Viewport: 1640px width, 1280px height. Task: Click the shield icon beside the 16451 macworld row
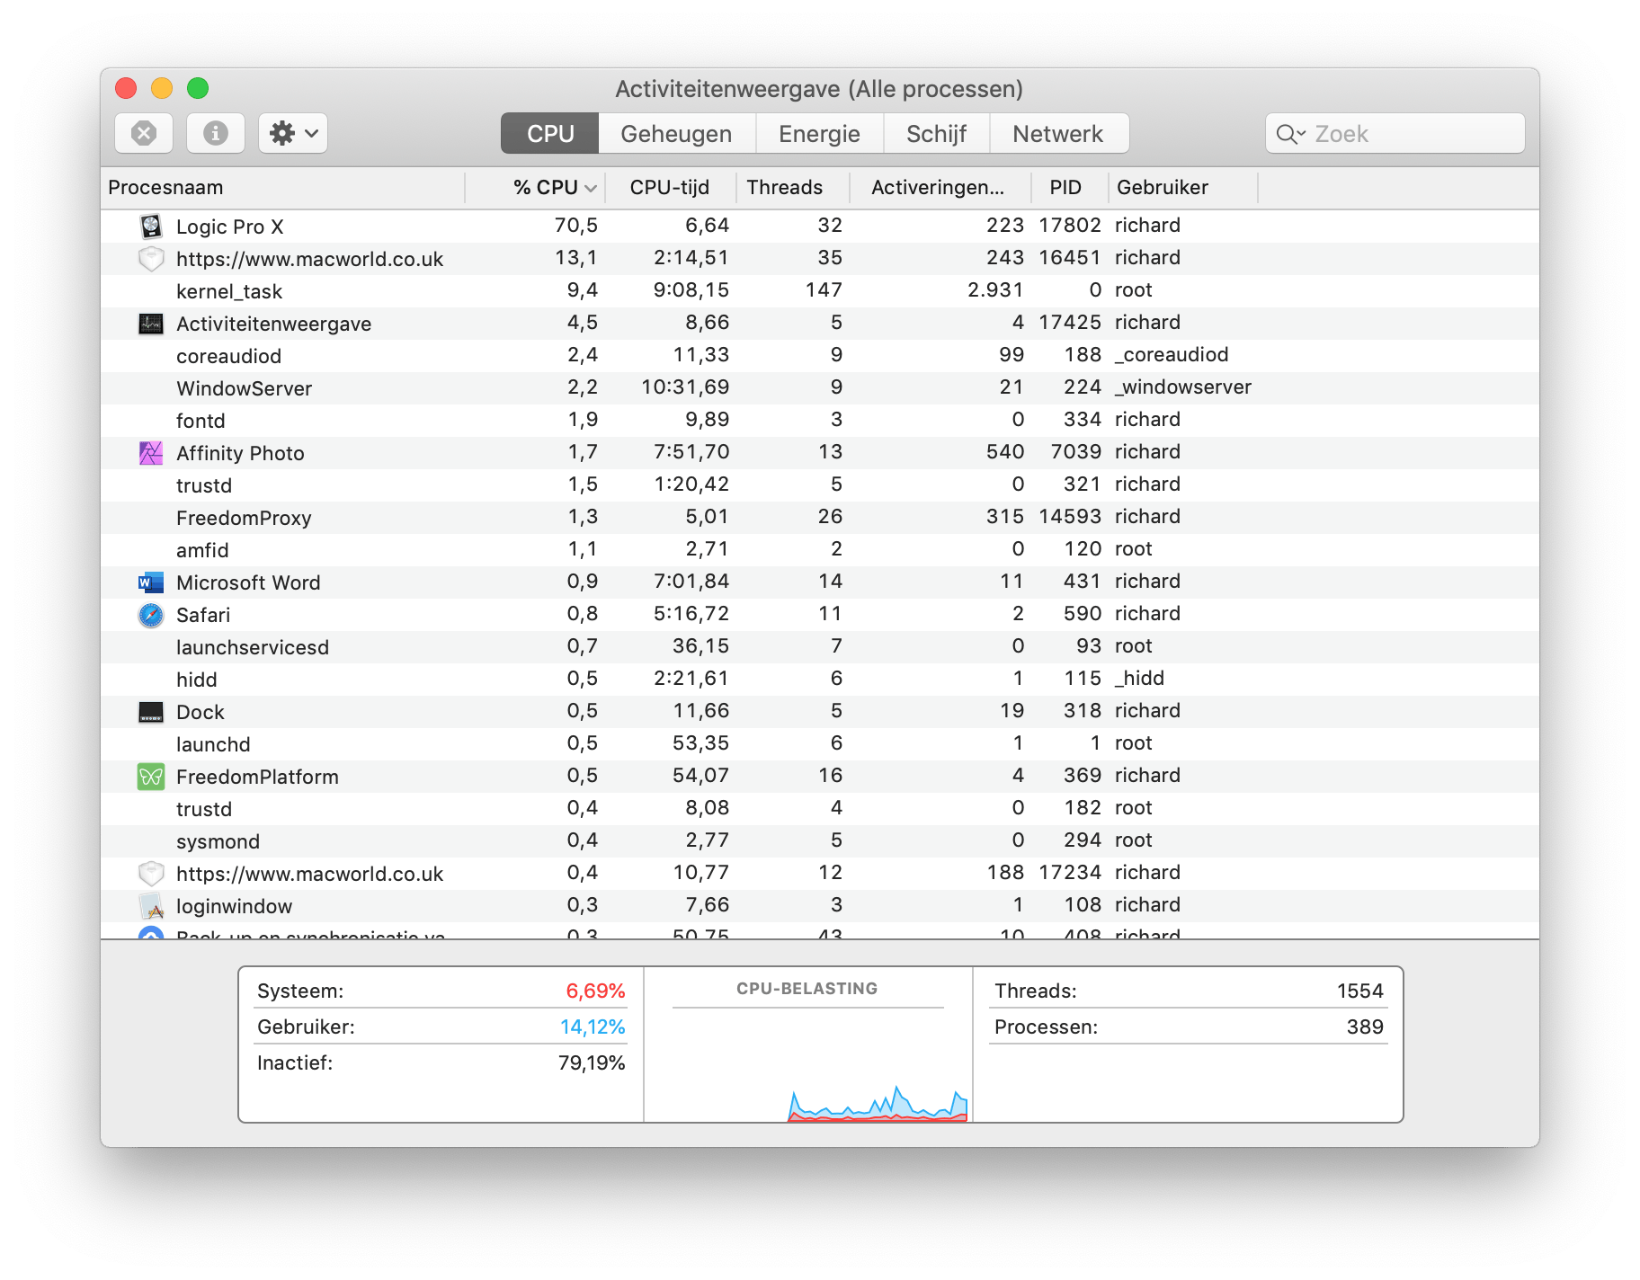[x=151, y=258]
